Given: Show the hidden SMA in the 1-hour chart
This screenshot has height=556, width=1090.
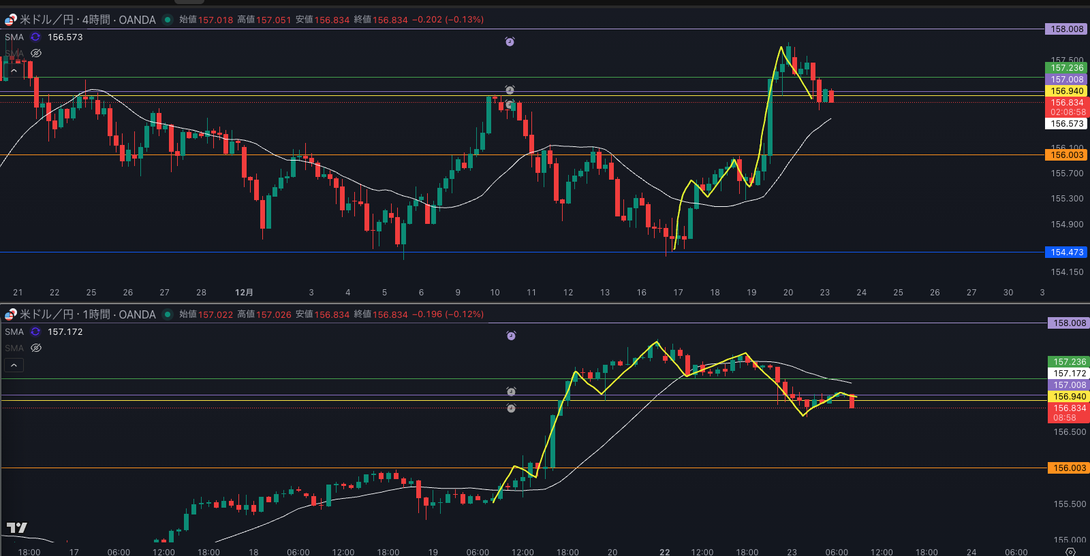Looking at the screenshot, I should click(36, 348).
